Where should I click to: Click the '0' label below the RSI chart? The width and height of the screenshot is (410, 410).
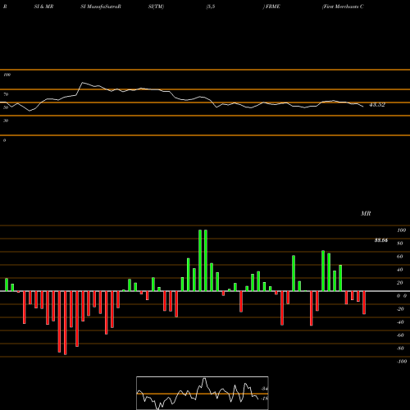point(4,140)
